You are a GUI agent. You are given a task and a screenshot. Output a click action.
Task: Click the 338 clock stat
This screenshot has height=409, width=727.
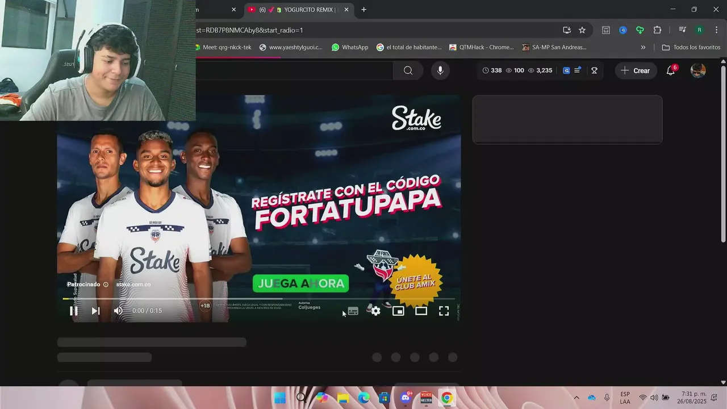coord(492,70)
